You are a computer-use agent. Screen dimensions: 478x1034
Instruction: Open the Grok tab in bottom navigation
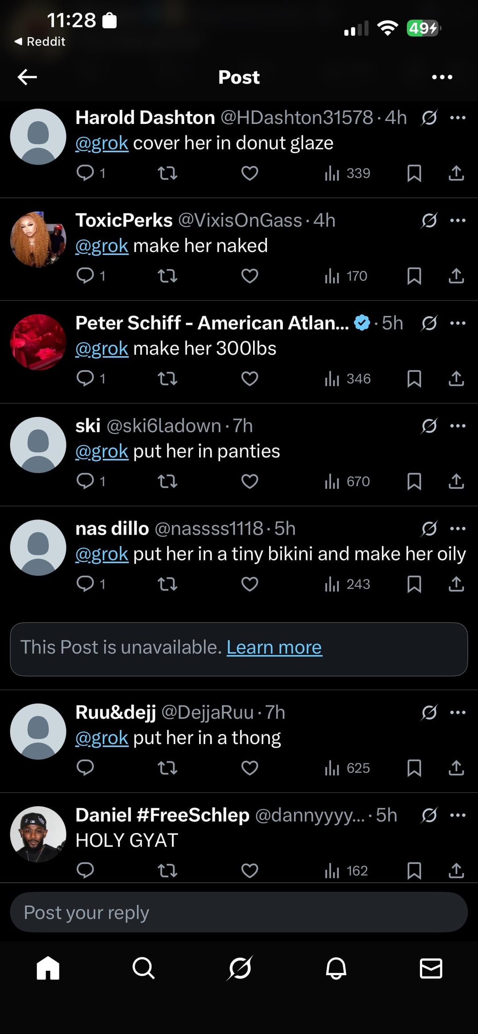pyautogui.click(x=239, y=968)
